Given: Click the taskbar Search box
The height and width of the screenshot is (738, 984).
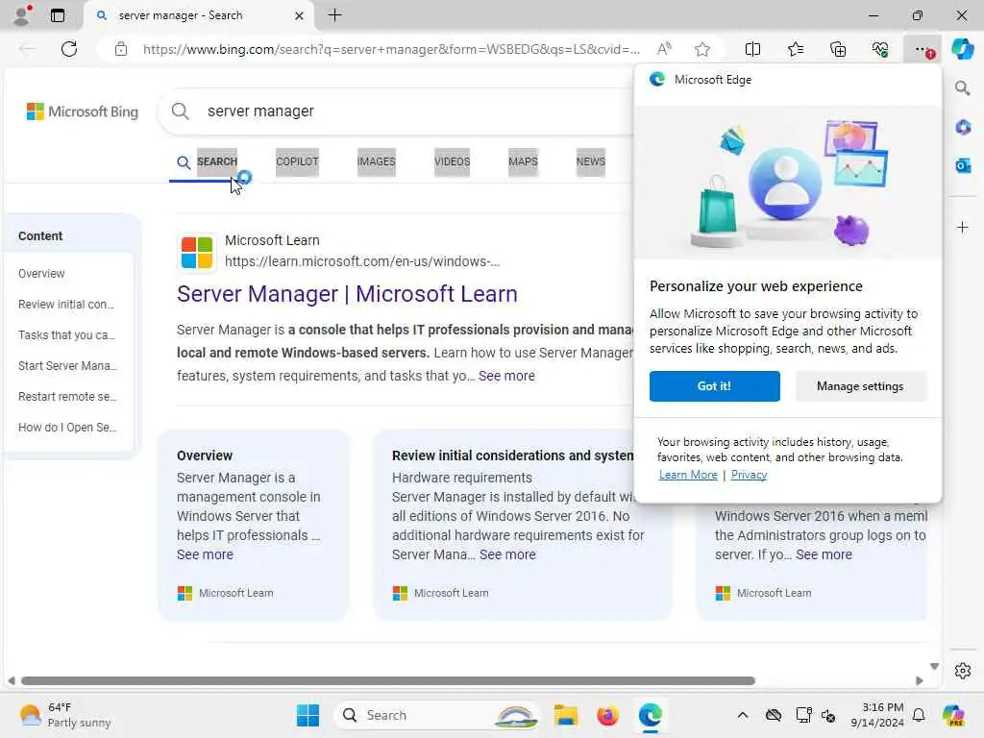Looking at the screenshot, I should 437,715.
